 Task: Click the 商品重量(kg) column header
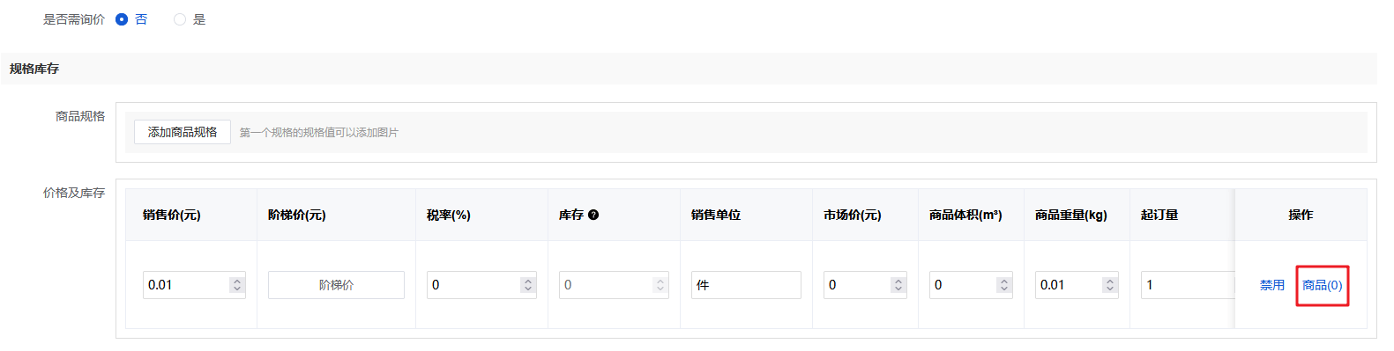tap(1071, 215)
